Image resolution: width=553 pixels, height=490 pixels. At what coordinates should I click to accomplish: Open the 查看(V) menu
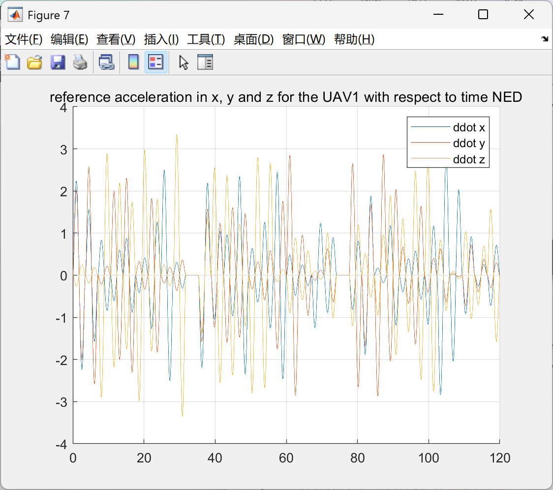pyautogui.click(x=116, y=39)
